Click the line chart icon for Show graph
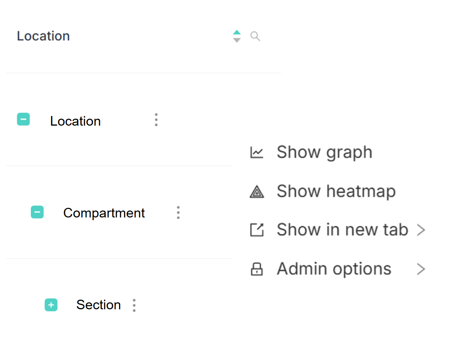 pos(257,153)
